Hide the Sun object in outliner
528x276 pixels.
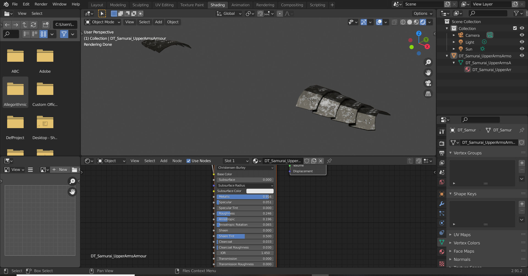(522, 49)
